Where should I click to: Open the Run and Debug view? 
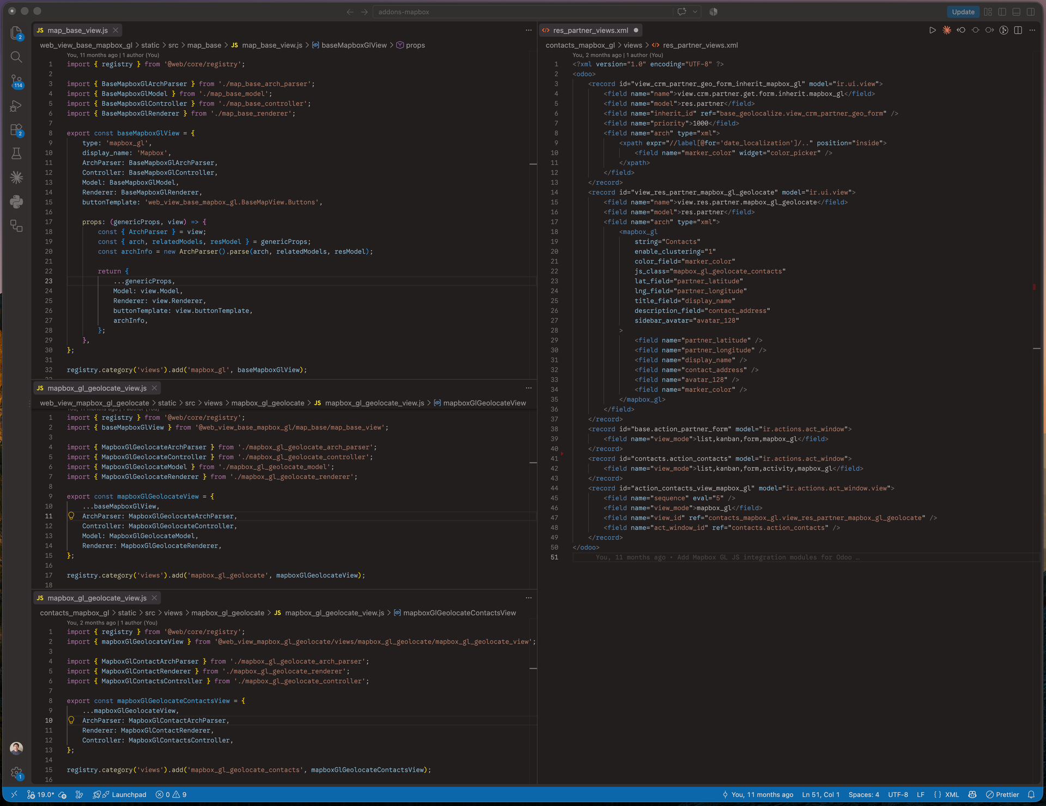[16, 106]
